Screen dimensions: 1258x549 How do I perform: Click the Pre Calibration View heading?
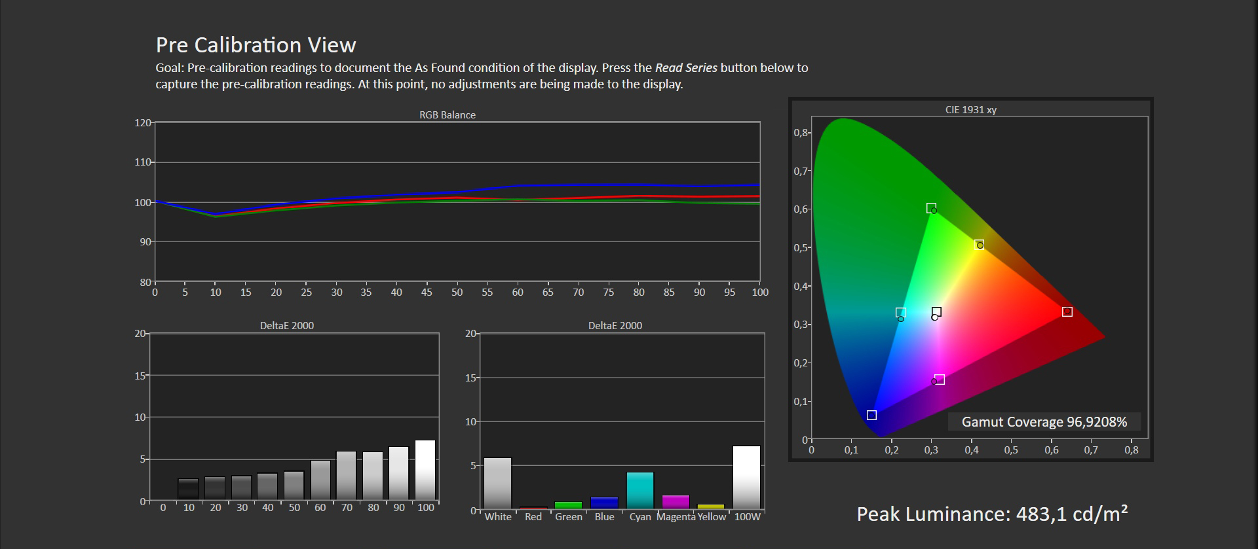coord(256,45)
